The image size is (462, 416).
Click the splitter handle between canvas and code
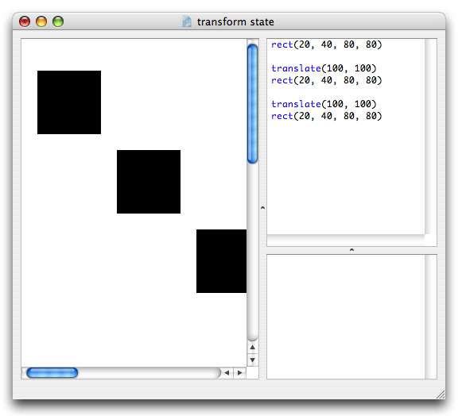click(x=263, y=208)
